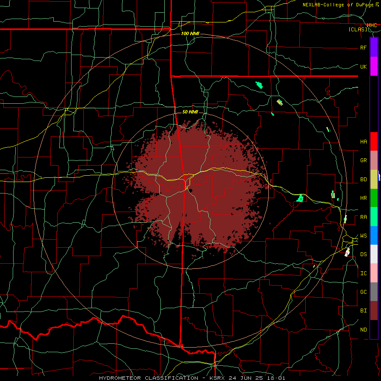
Task: Click the RF legend label
Action: [x=363, y=47]
